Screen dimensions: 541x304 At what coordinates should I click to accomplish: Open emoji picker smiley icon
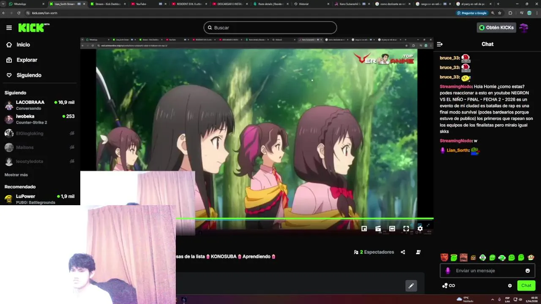(527, 271)
